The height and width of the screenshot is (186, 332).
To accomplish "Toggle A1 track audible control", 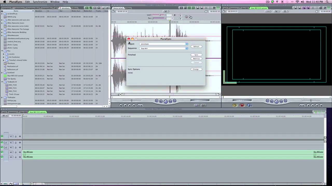I will coord(2,143).
